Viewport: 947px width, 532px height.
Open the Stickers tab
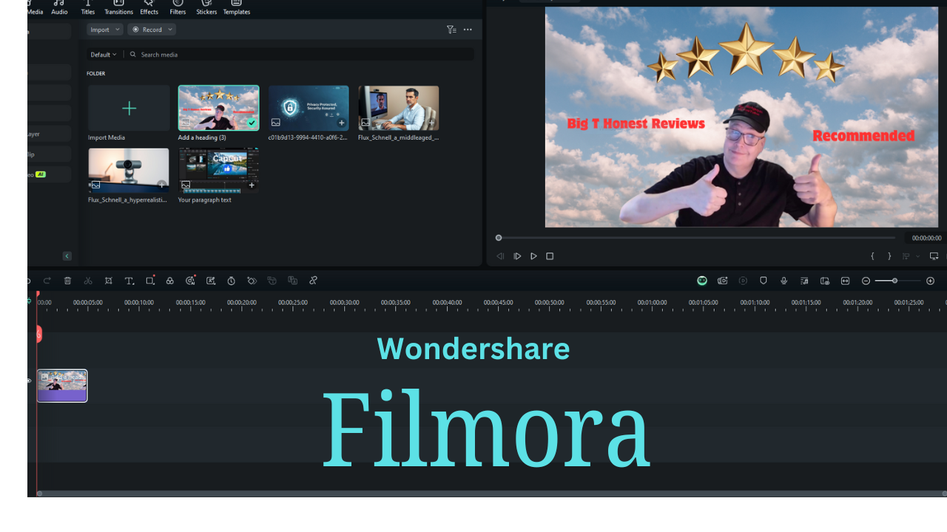point(206,8)
